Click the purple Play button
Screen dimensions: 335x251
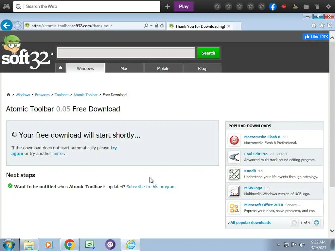click(184, 7)
